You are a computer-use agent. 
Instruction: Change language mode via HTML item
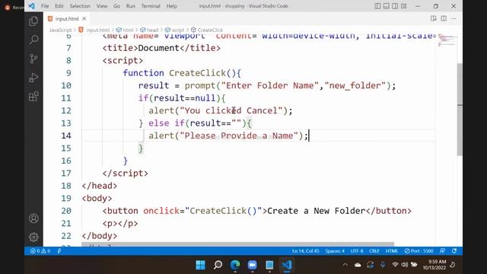tap(391, 251)
